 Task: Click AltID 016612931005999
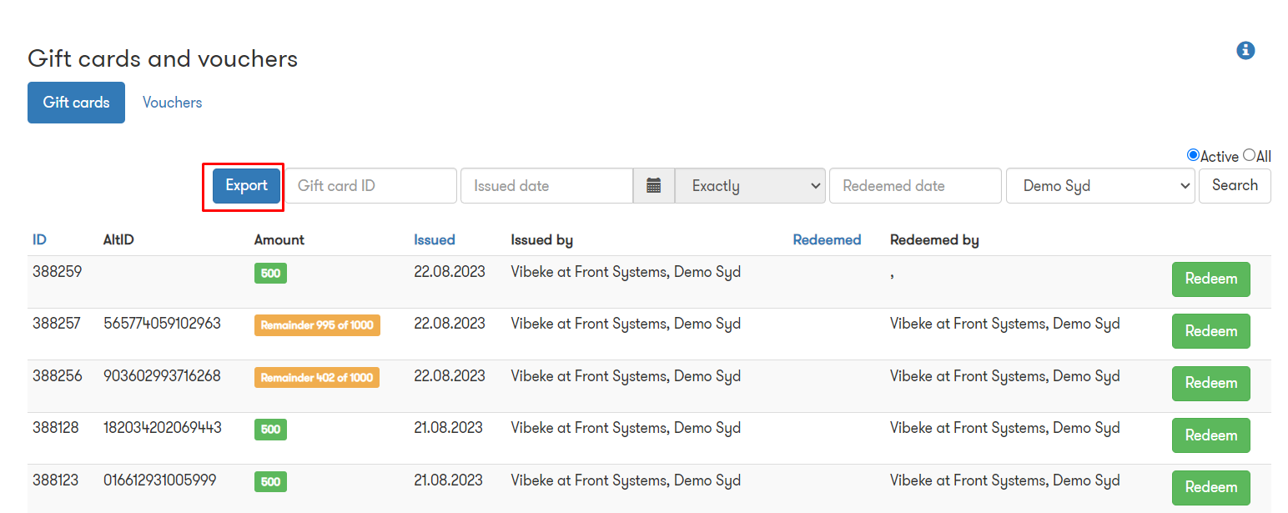(x=160, y=480)
